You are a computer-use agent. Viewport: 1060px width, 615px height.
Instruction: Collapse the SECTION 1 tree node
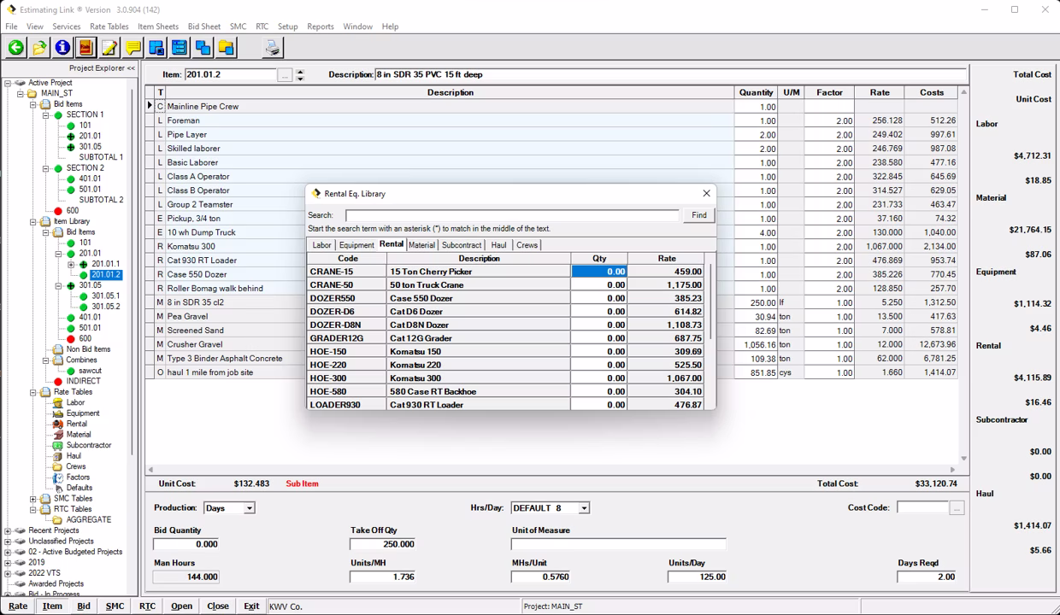tap(46, 114)
